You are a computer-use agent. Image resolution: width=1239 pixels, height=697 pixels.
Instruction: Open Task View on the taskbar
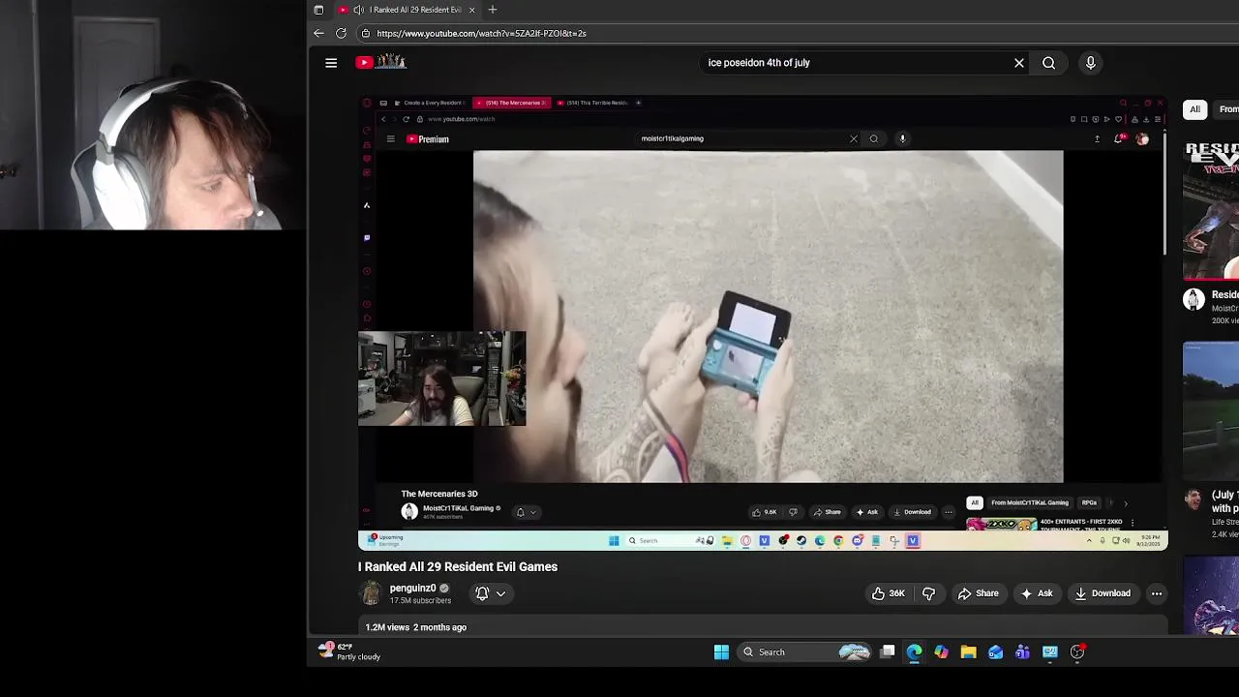(887, 652)
